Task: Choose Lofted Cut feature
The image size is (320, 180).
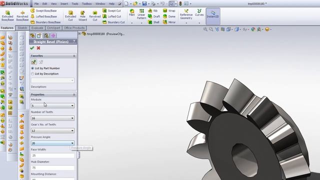Action: pos(112,16)
